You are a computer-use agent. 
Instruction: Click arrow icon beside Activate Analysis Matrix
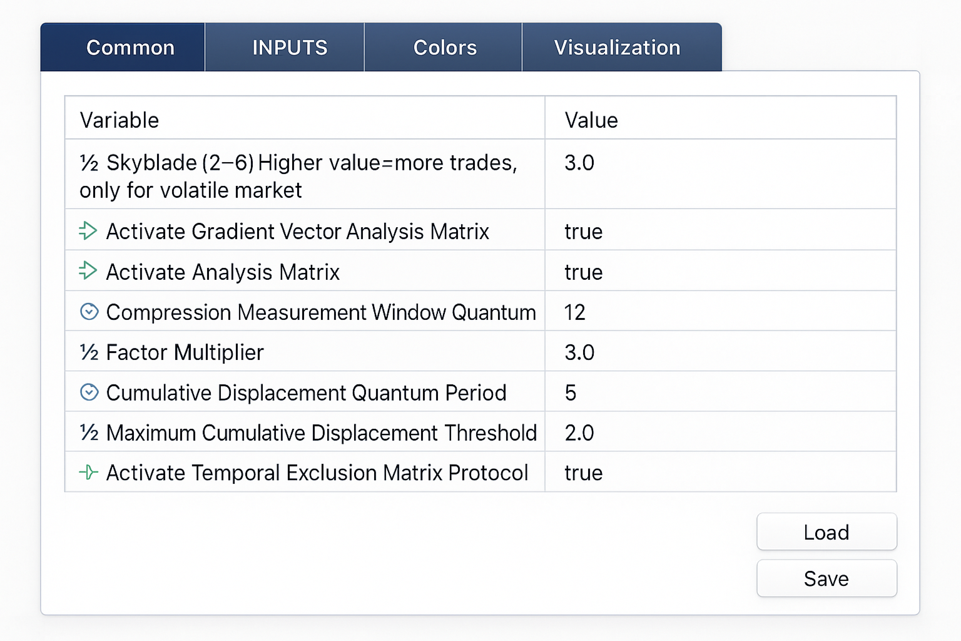coord(88,271)
